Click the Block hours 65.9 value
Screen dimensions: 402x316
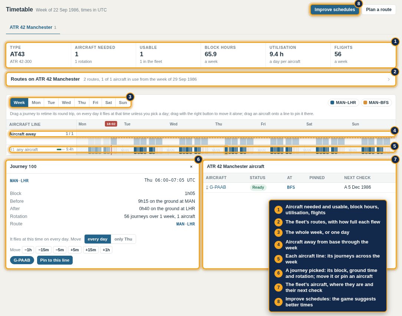[211, 54]
